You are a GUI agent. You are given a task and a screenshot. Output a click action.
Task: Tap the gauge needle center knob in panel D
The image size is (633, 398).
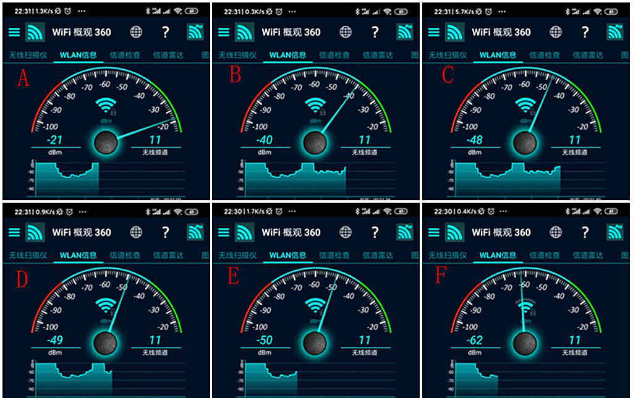tap(106, 342)
